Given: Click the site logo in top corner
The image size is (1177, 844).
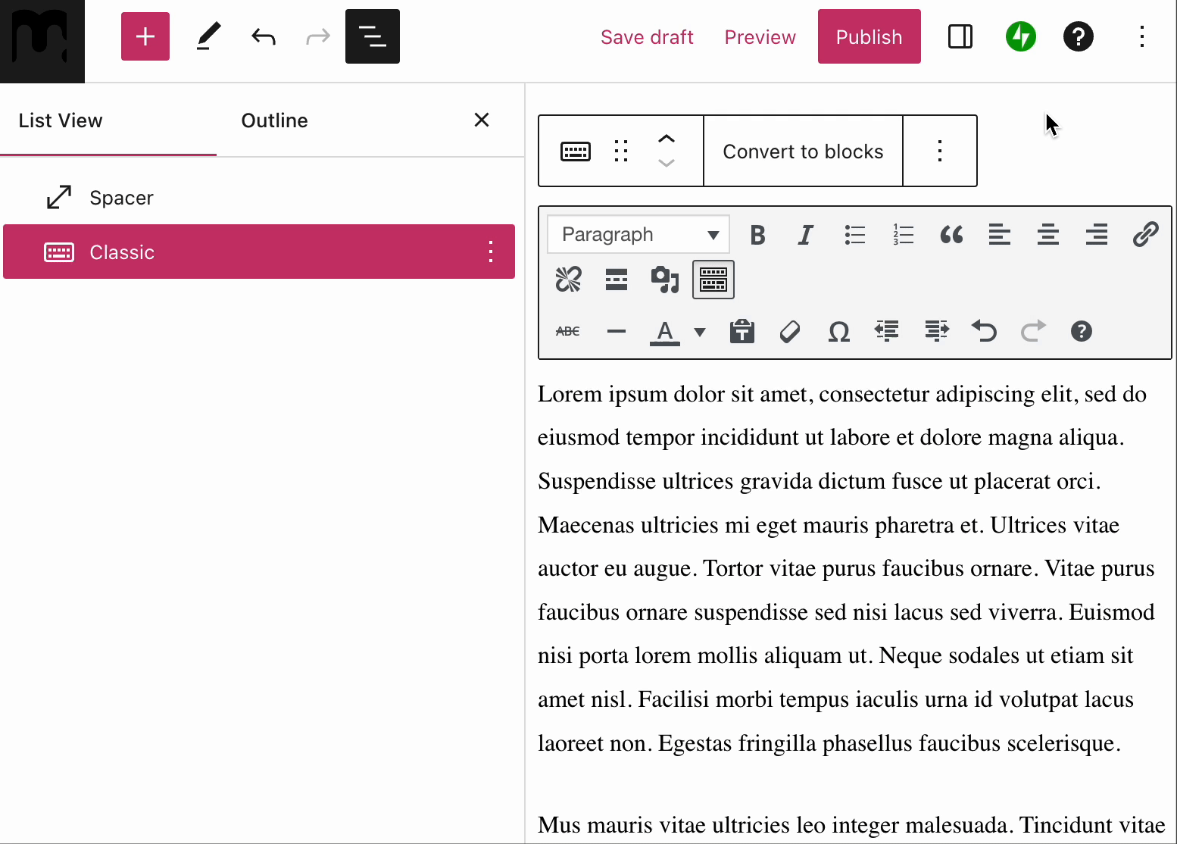Looking at the screenshot, I should coord(42,41).
